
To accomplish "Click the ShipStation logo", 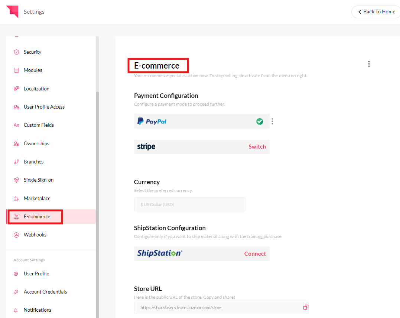I will 160,254.
